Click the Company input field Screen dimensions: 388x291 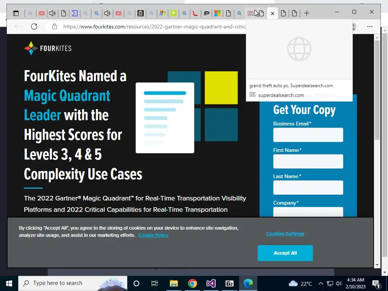pos(308,212)
